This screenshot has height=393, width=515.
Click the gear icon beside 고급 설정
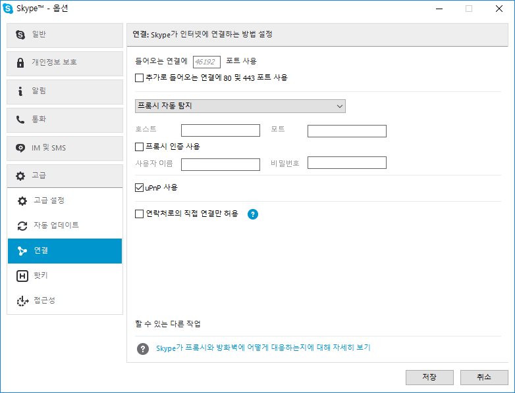coord(22,201)
